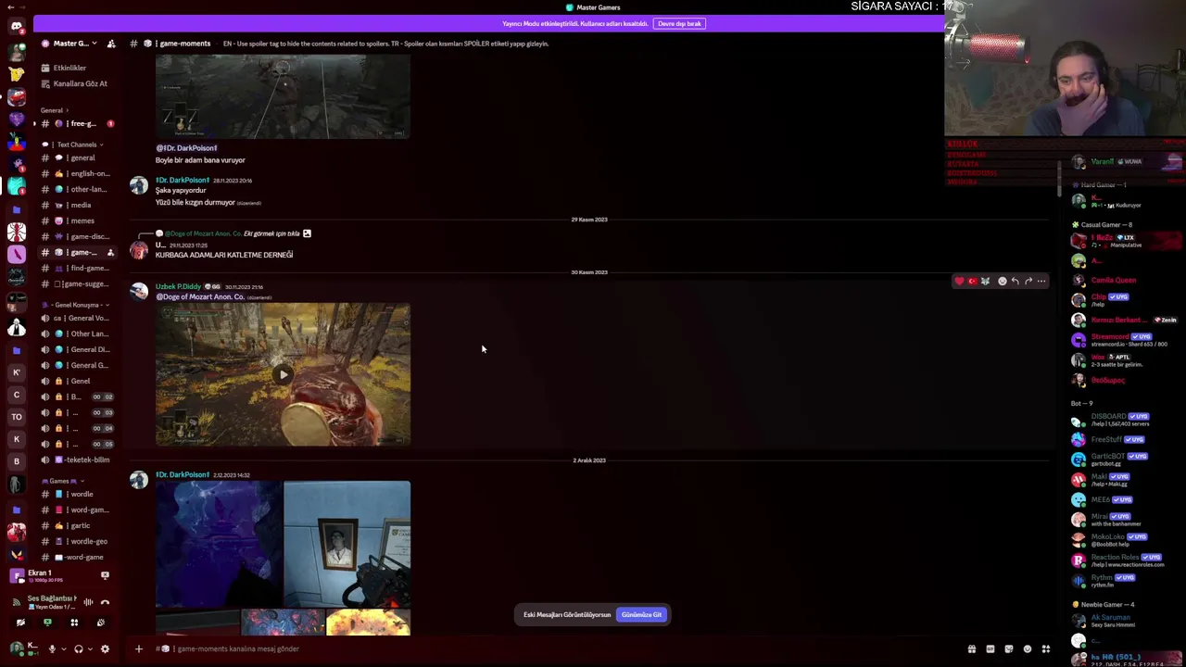Viewport: 1186px width, 667px height.
Task: Open more options on hovered message
Action: coord(1041,281)
